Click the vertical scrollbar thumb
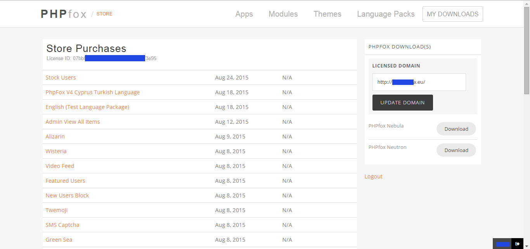This screenshot has height=249, width=530. (527, 50)
